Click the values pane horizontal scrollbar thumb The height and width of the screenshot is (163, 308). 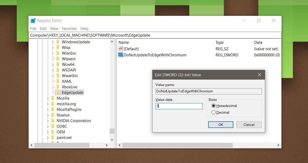178,145
